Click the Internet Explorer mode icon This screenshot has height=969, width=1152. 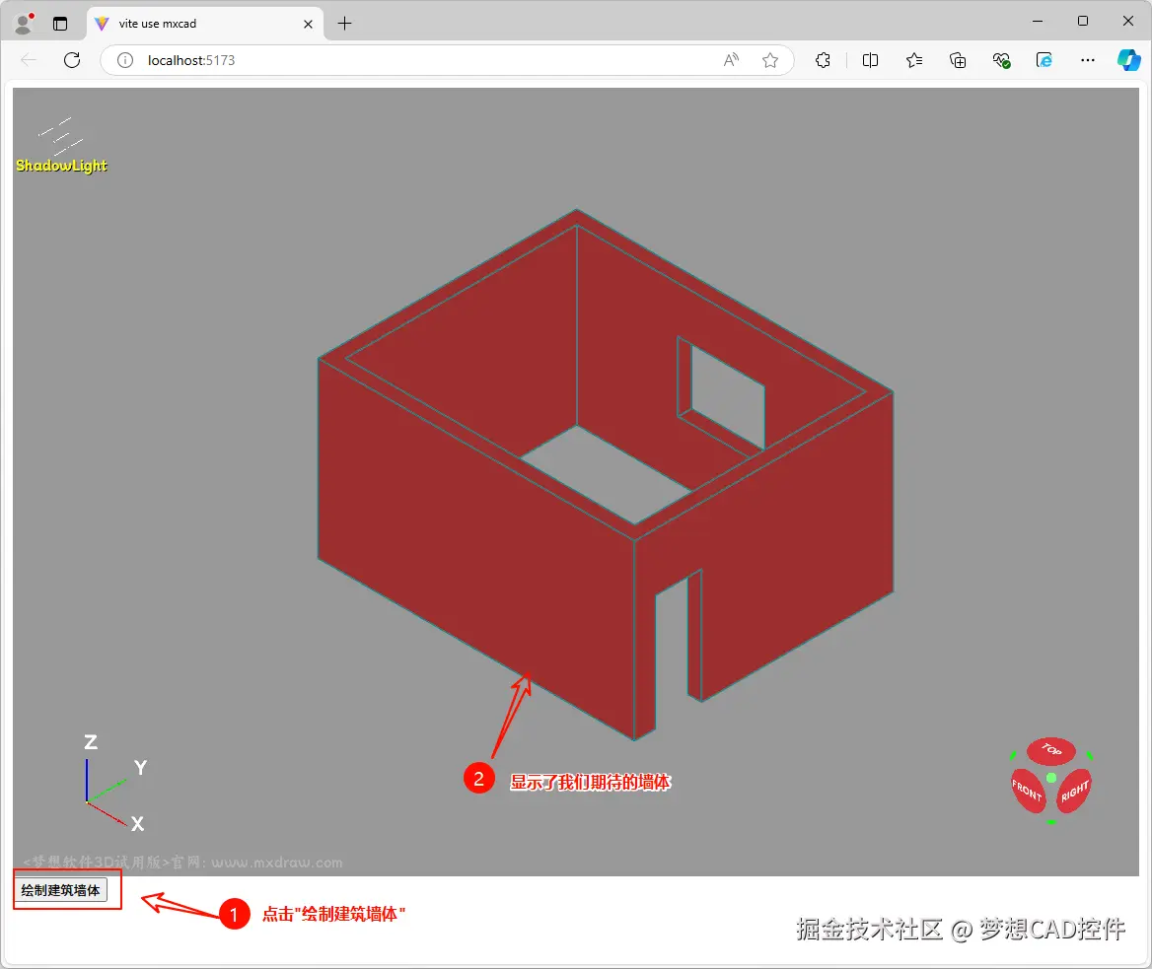(x=1044, y=60)
